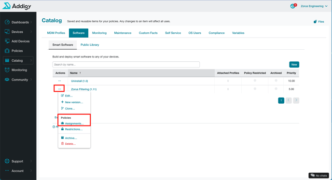Viewport: 332px width, 180px height.
Task: Switch to MDM Profiles tab
Action: pos(56,33)
